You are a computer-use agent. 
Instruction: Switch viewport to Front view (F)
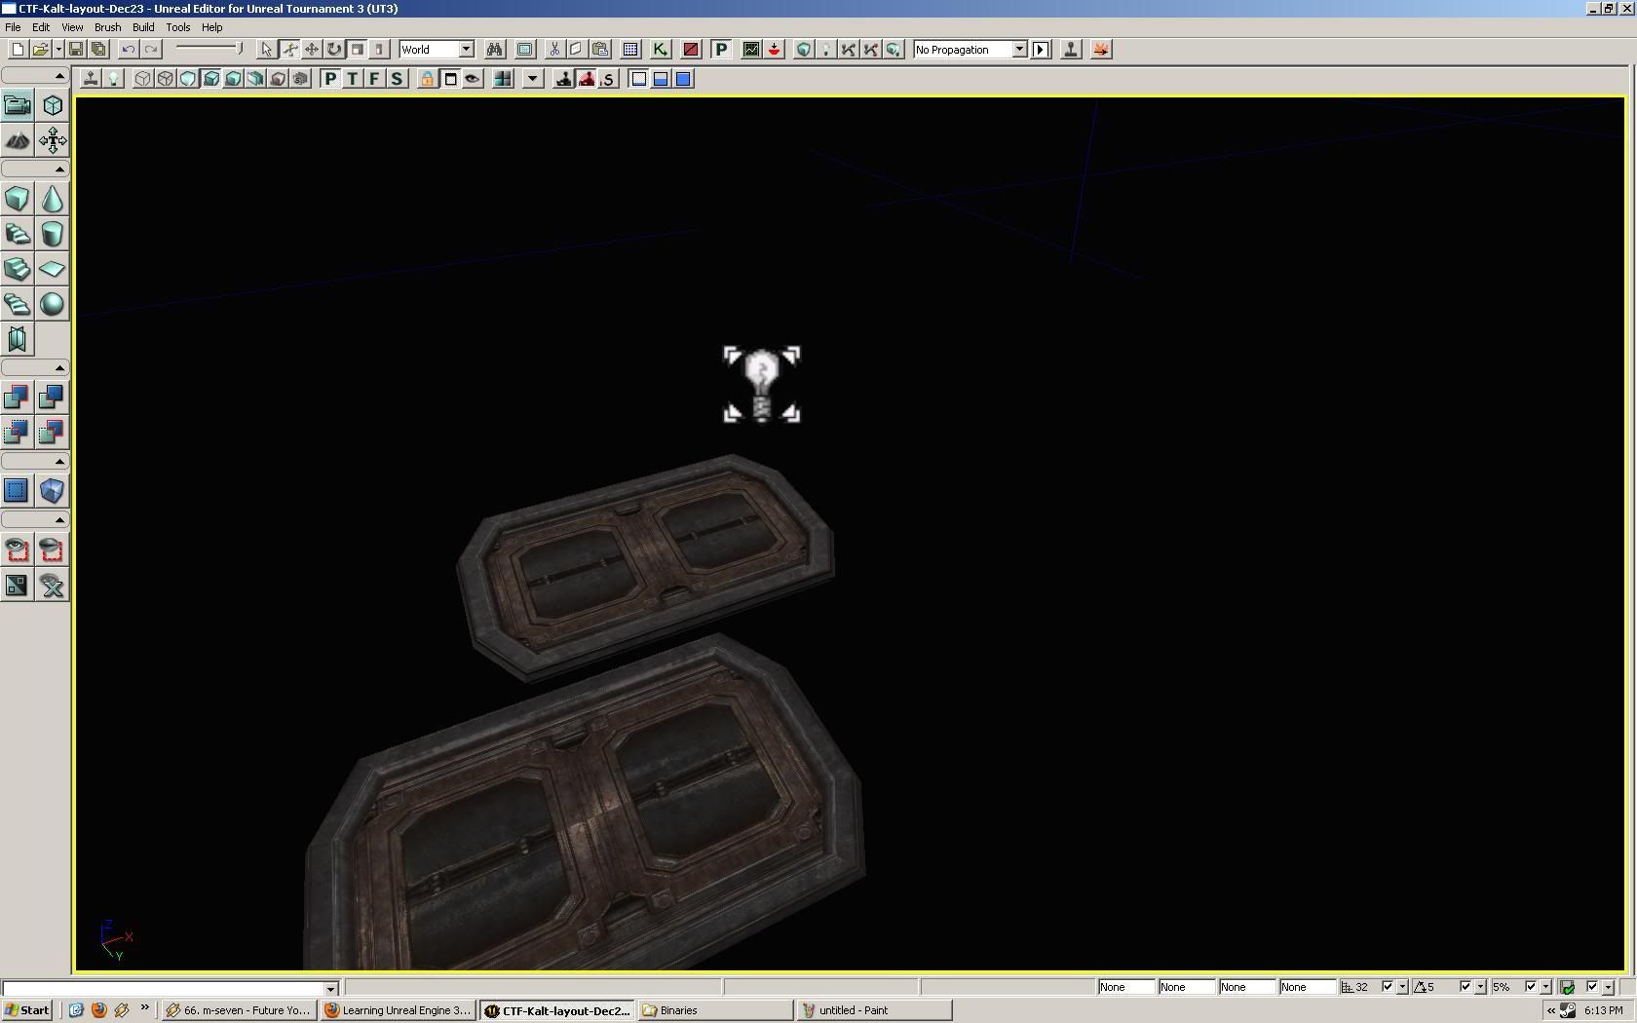(374, 79)
